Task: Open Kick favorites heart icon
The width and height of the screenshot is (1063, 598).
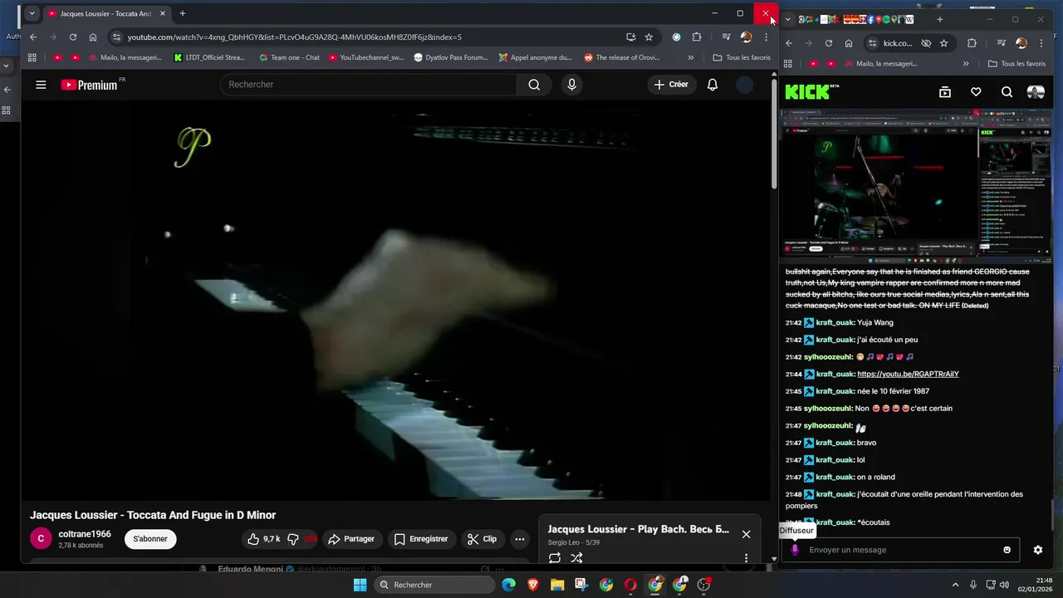Action: pos(976,92)
